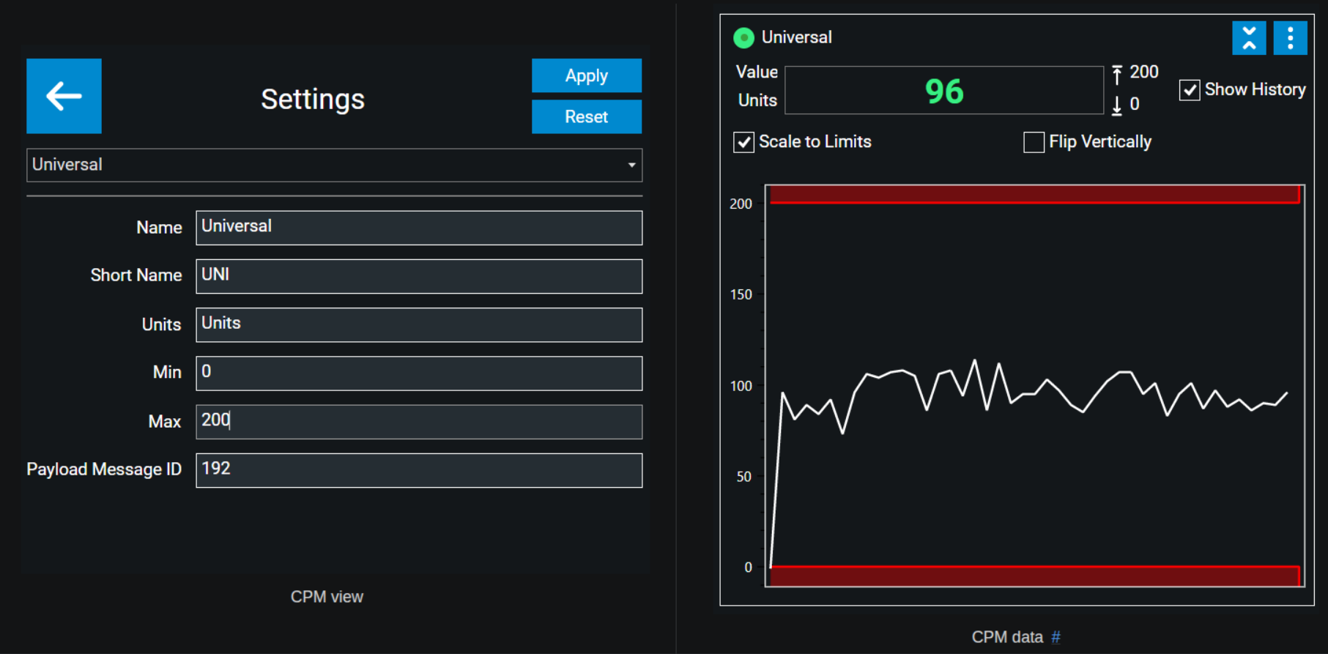Reset the settings
The width and height of the screenshot is (1328, 654).
click(587, 116)
